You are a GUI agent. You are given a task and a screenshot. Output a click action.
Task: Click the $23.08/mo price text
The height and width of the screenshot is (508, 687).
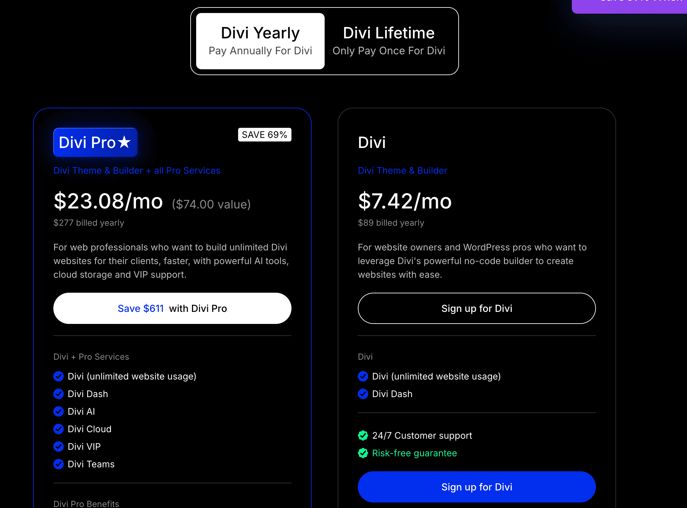point(108,201)
